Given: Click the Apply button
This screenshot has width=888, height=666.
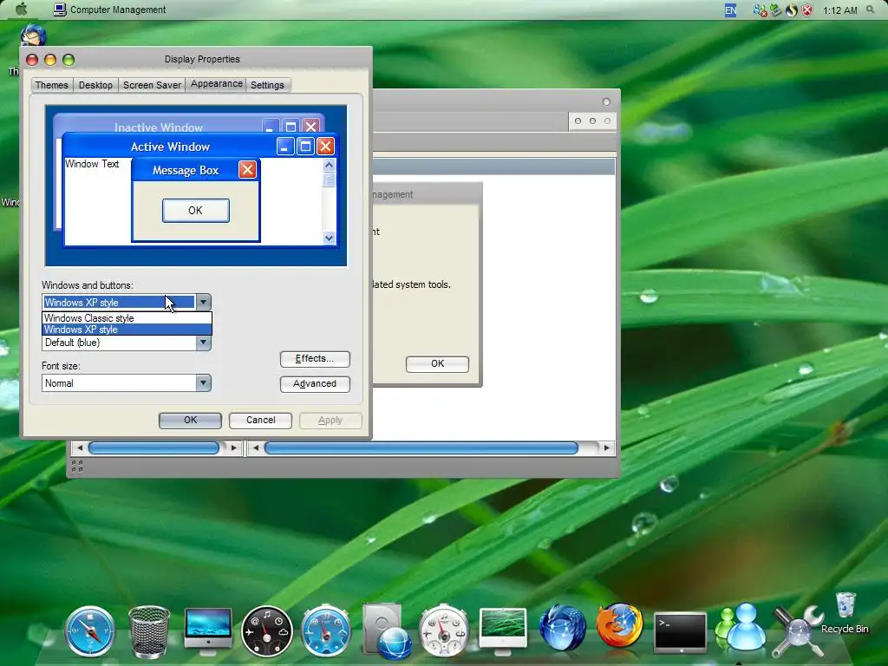Looking at the screenshot, I should pyautogui.click(x=330, y=421).
